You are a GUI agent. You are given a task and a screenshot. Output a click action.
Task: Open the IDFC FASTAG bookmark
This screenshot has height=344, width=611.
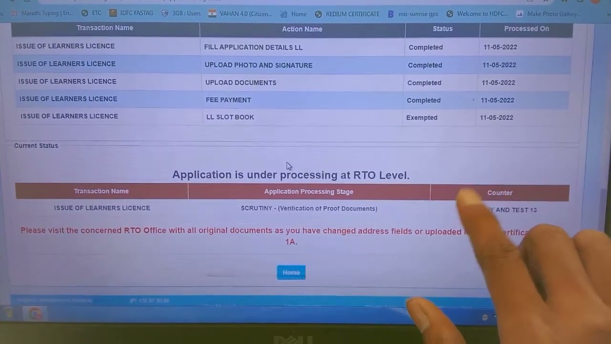pos(131,13)
